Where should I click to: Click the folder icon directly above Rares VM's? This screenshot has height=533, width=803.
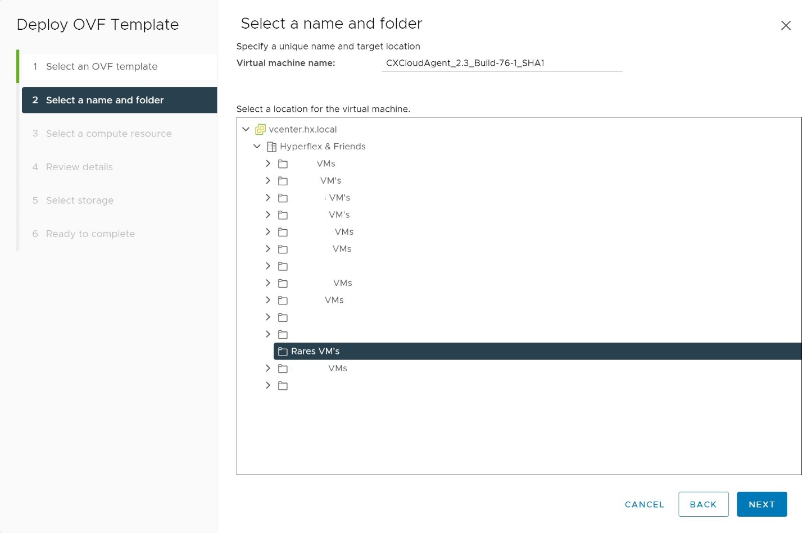[x=283, y=334]
